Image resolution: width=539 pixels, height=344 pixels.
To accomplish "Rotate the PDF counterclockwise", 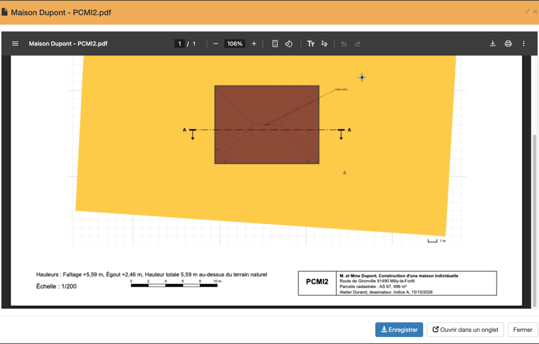I will 289,44.
